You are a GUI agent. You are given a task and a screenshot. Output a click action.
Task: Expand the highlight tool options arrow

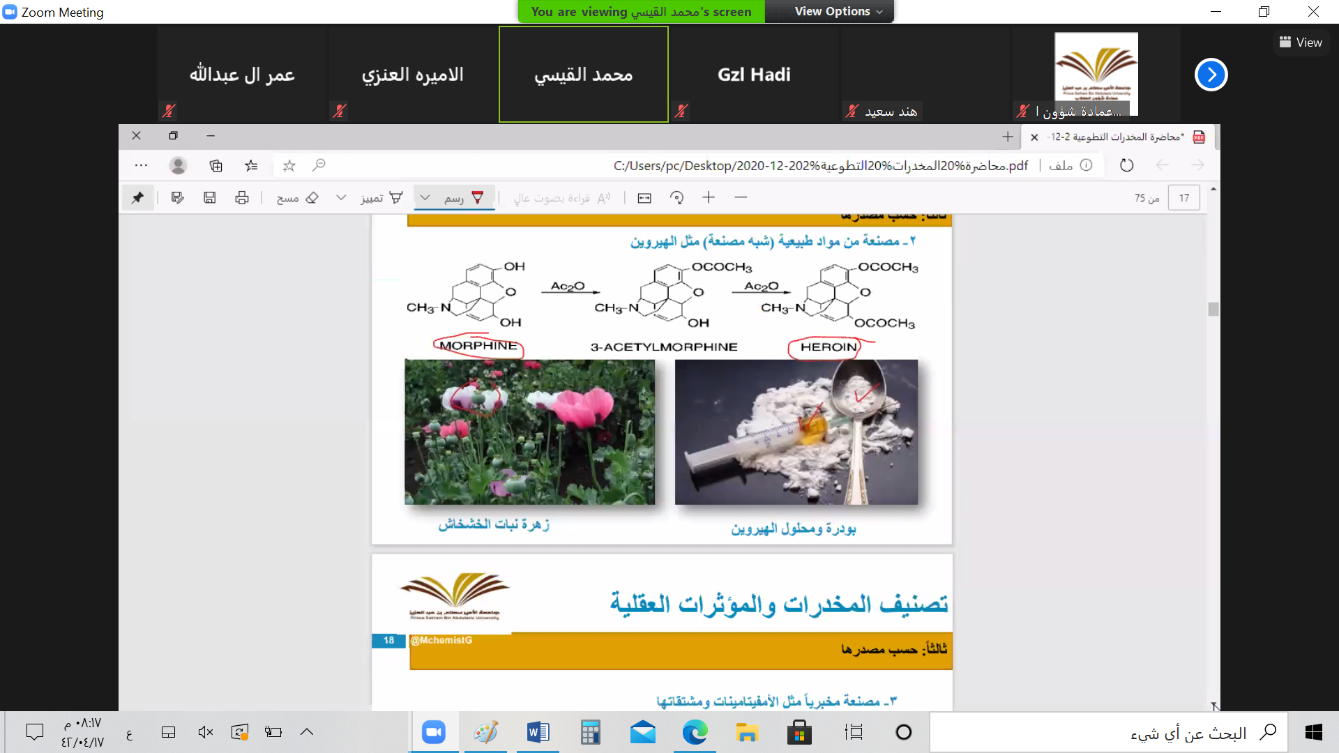tap(341, 198)
